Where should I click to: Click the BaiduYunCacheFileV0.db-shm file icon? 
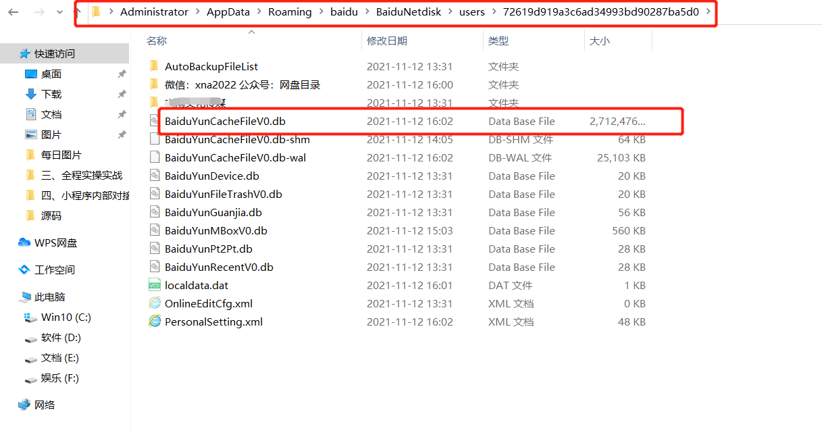coord(154,139)
